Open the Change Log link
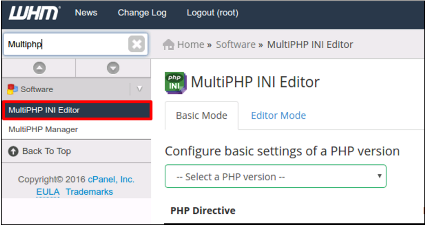This screenshot has width=426, height=226. pyautogui.click(x=142, y=13)
